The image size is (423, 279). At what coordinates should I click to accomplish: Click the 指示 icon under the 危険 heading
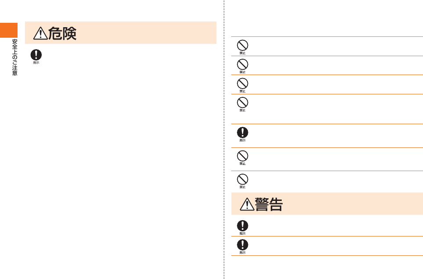(x=36, y=57)
